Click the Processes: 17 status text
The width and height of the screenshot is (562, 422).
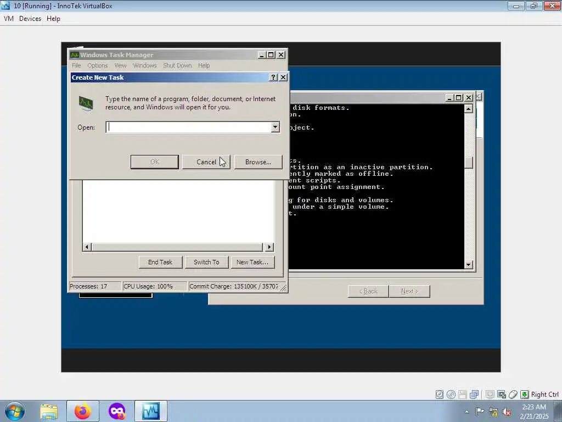coord(88,286)
